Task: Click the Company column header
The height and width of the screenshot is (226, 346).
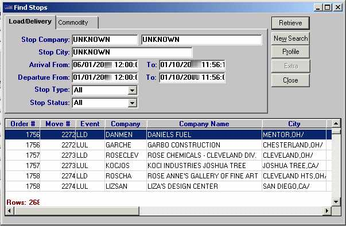Action: [126, 124]
